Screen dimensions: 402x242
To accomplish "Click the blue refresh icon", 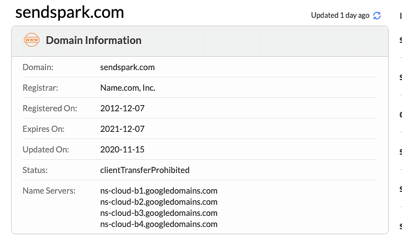I will click(x=377, y=16).
